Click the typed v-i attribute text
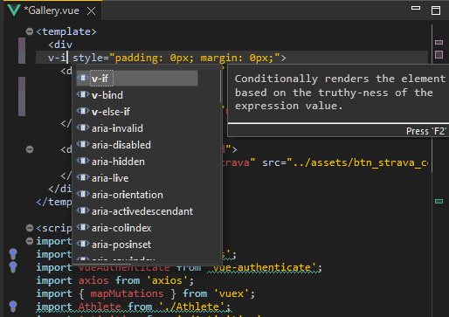 [57, 58]
